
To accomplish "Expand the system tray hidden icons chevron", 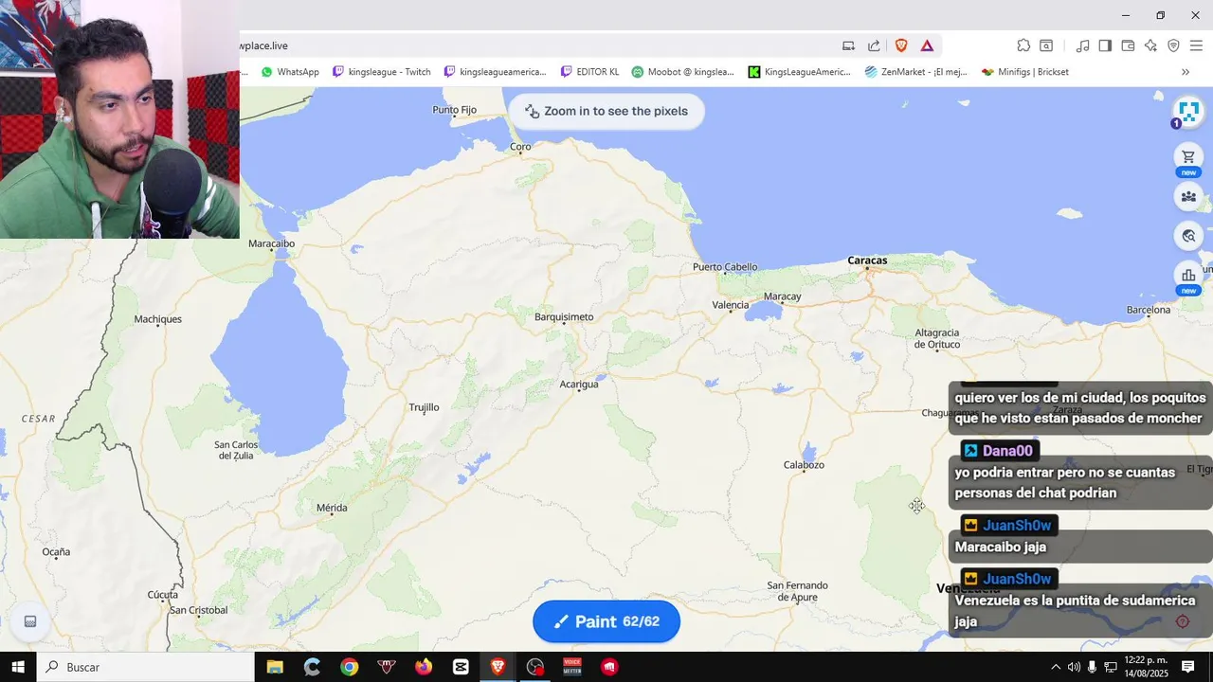I will [1056, 667].
